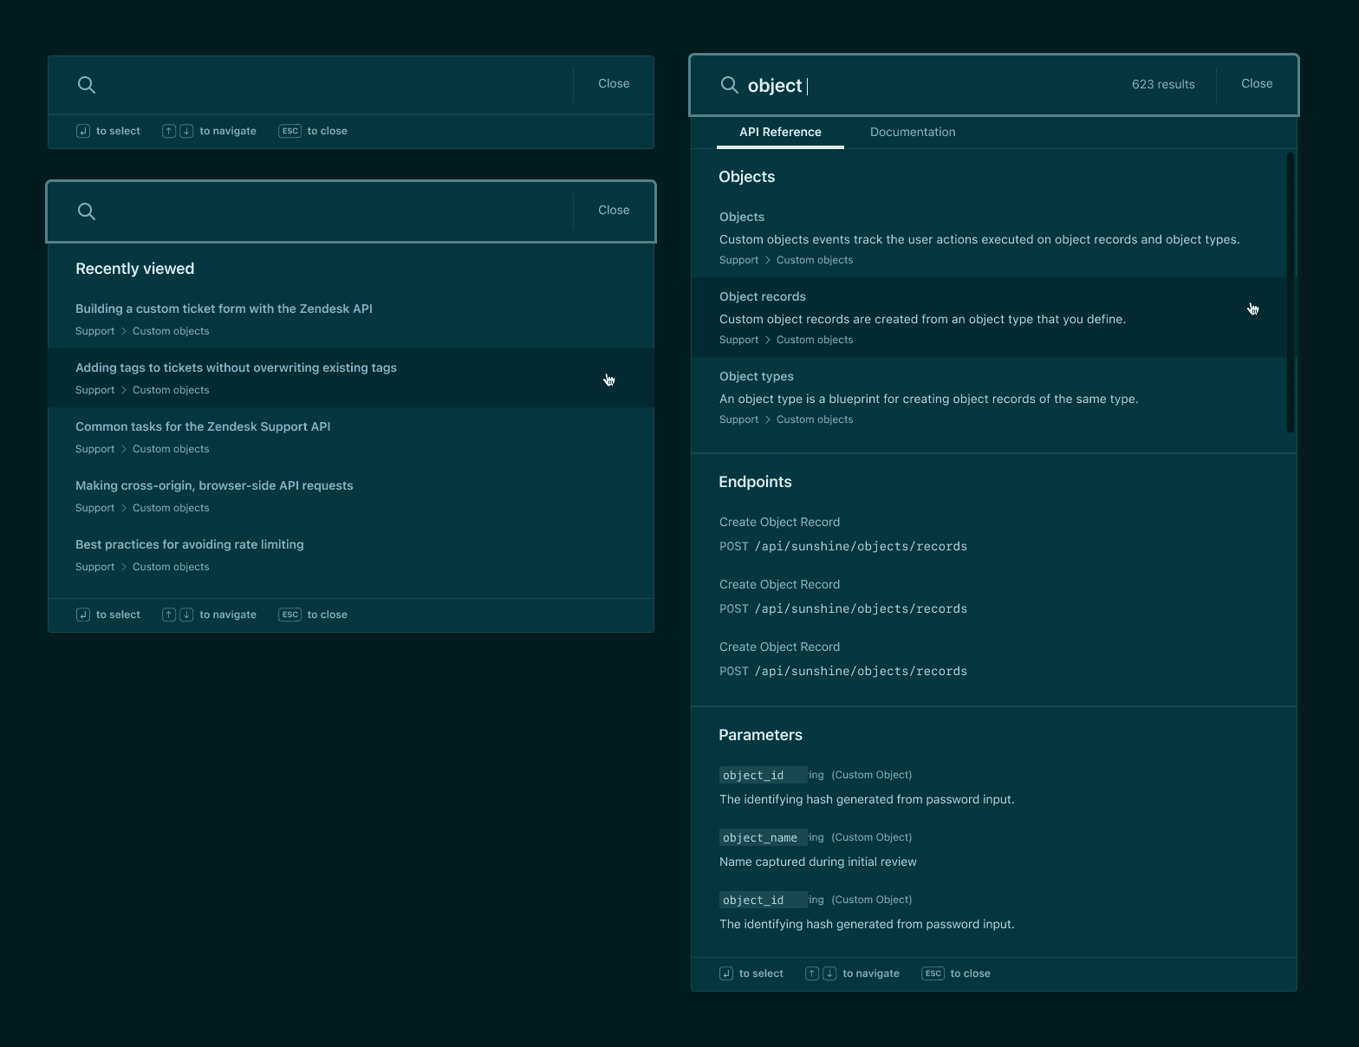
Task: Click the magnifier icon in the standalone empty search bar
Action: 87,85
